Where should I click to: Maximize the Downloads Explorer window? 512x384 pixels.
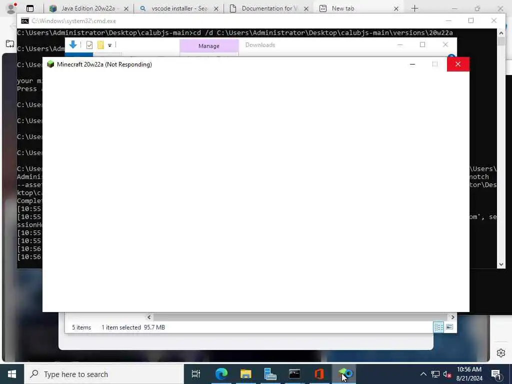(422, 44)
